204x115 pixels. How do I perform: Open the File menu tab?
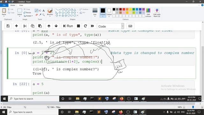[x=4, y=5]
